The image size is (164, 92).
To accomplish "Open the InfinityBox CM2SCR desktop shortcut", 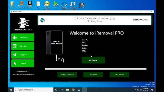I will (64, 5).
